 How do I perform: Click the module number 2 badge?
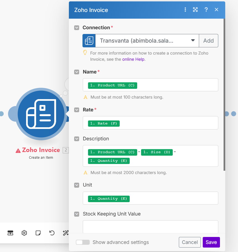tap(66, 150)
